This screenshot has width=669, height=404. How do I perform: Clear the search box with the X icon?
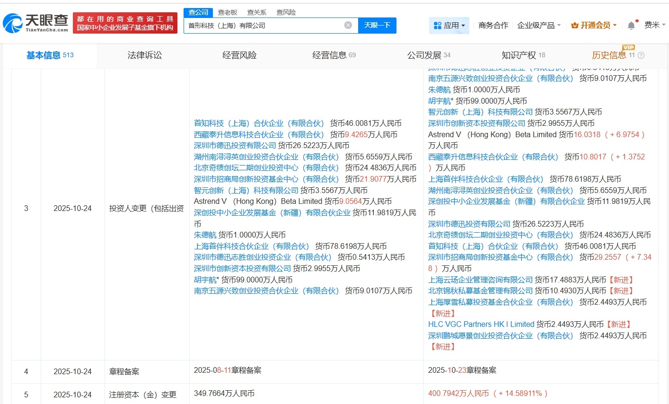[348, 25]
